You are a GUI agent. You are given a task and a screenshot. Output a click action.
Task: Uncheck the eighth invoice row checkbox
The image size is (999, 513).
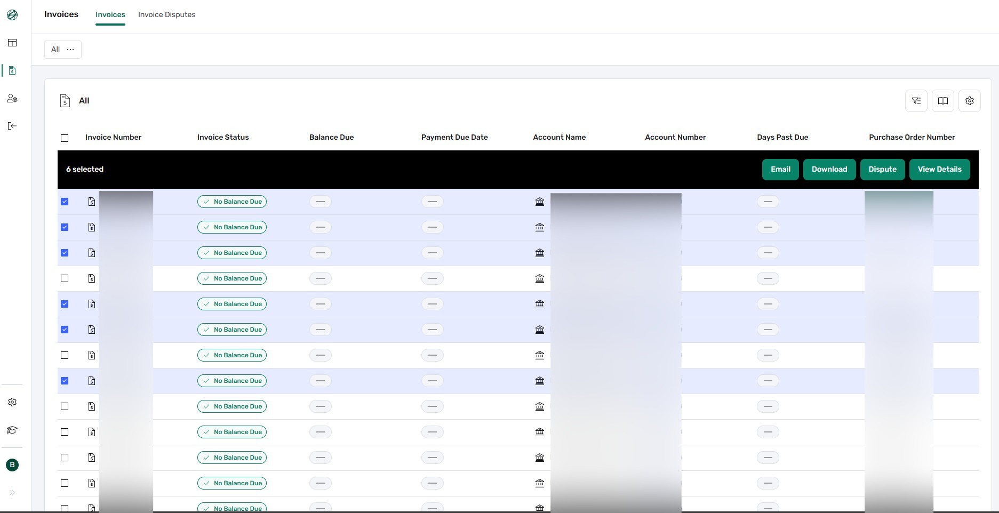tap(65, 381)
